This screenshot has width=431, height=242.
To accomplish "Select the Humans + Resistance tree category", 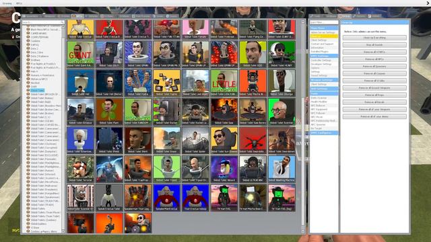I will coord(42,75).
